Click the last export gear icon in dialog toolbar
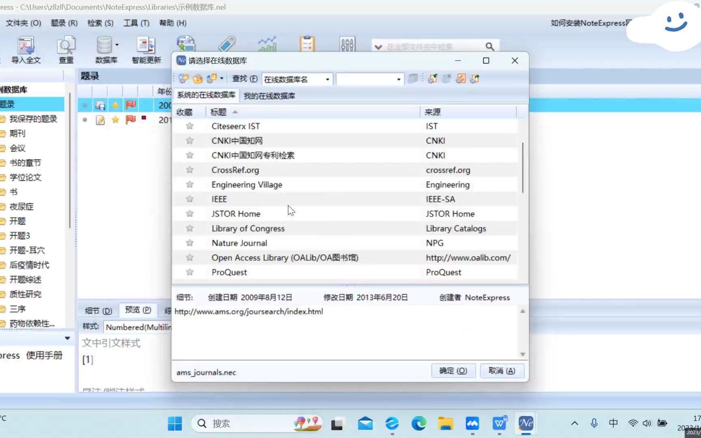 tap(475, 79)
